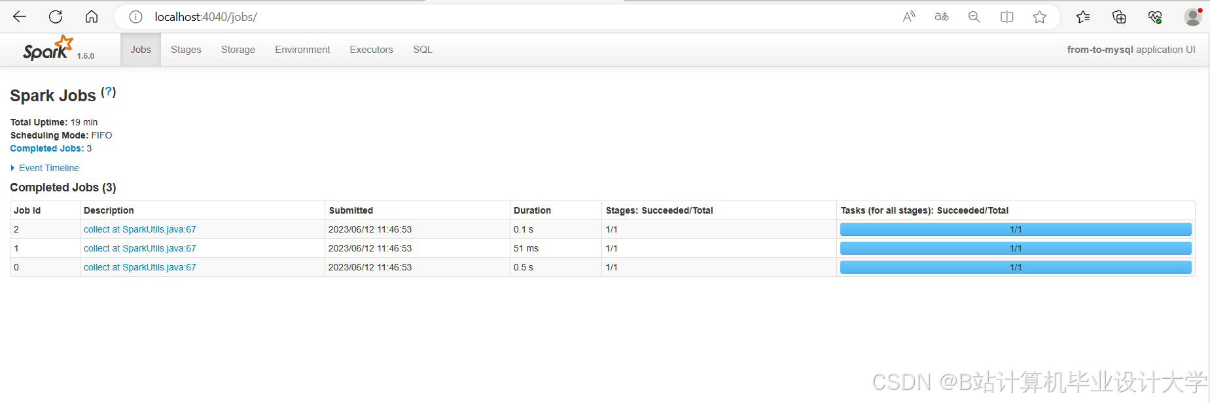Switch to the Stages tab
Screen dimensions: 1210x403
point(186,50)
